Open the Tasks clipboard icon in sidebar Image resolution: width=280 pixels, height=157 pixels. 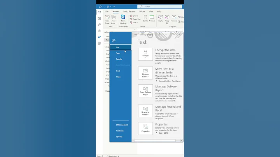click(99, 31)
